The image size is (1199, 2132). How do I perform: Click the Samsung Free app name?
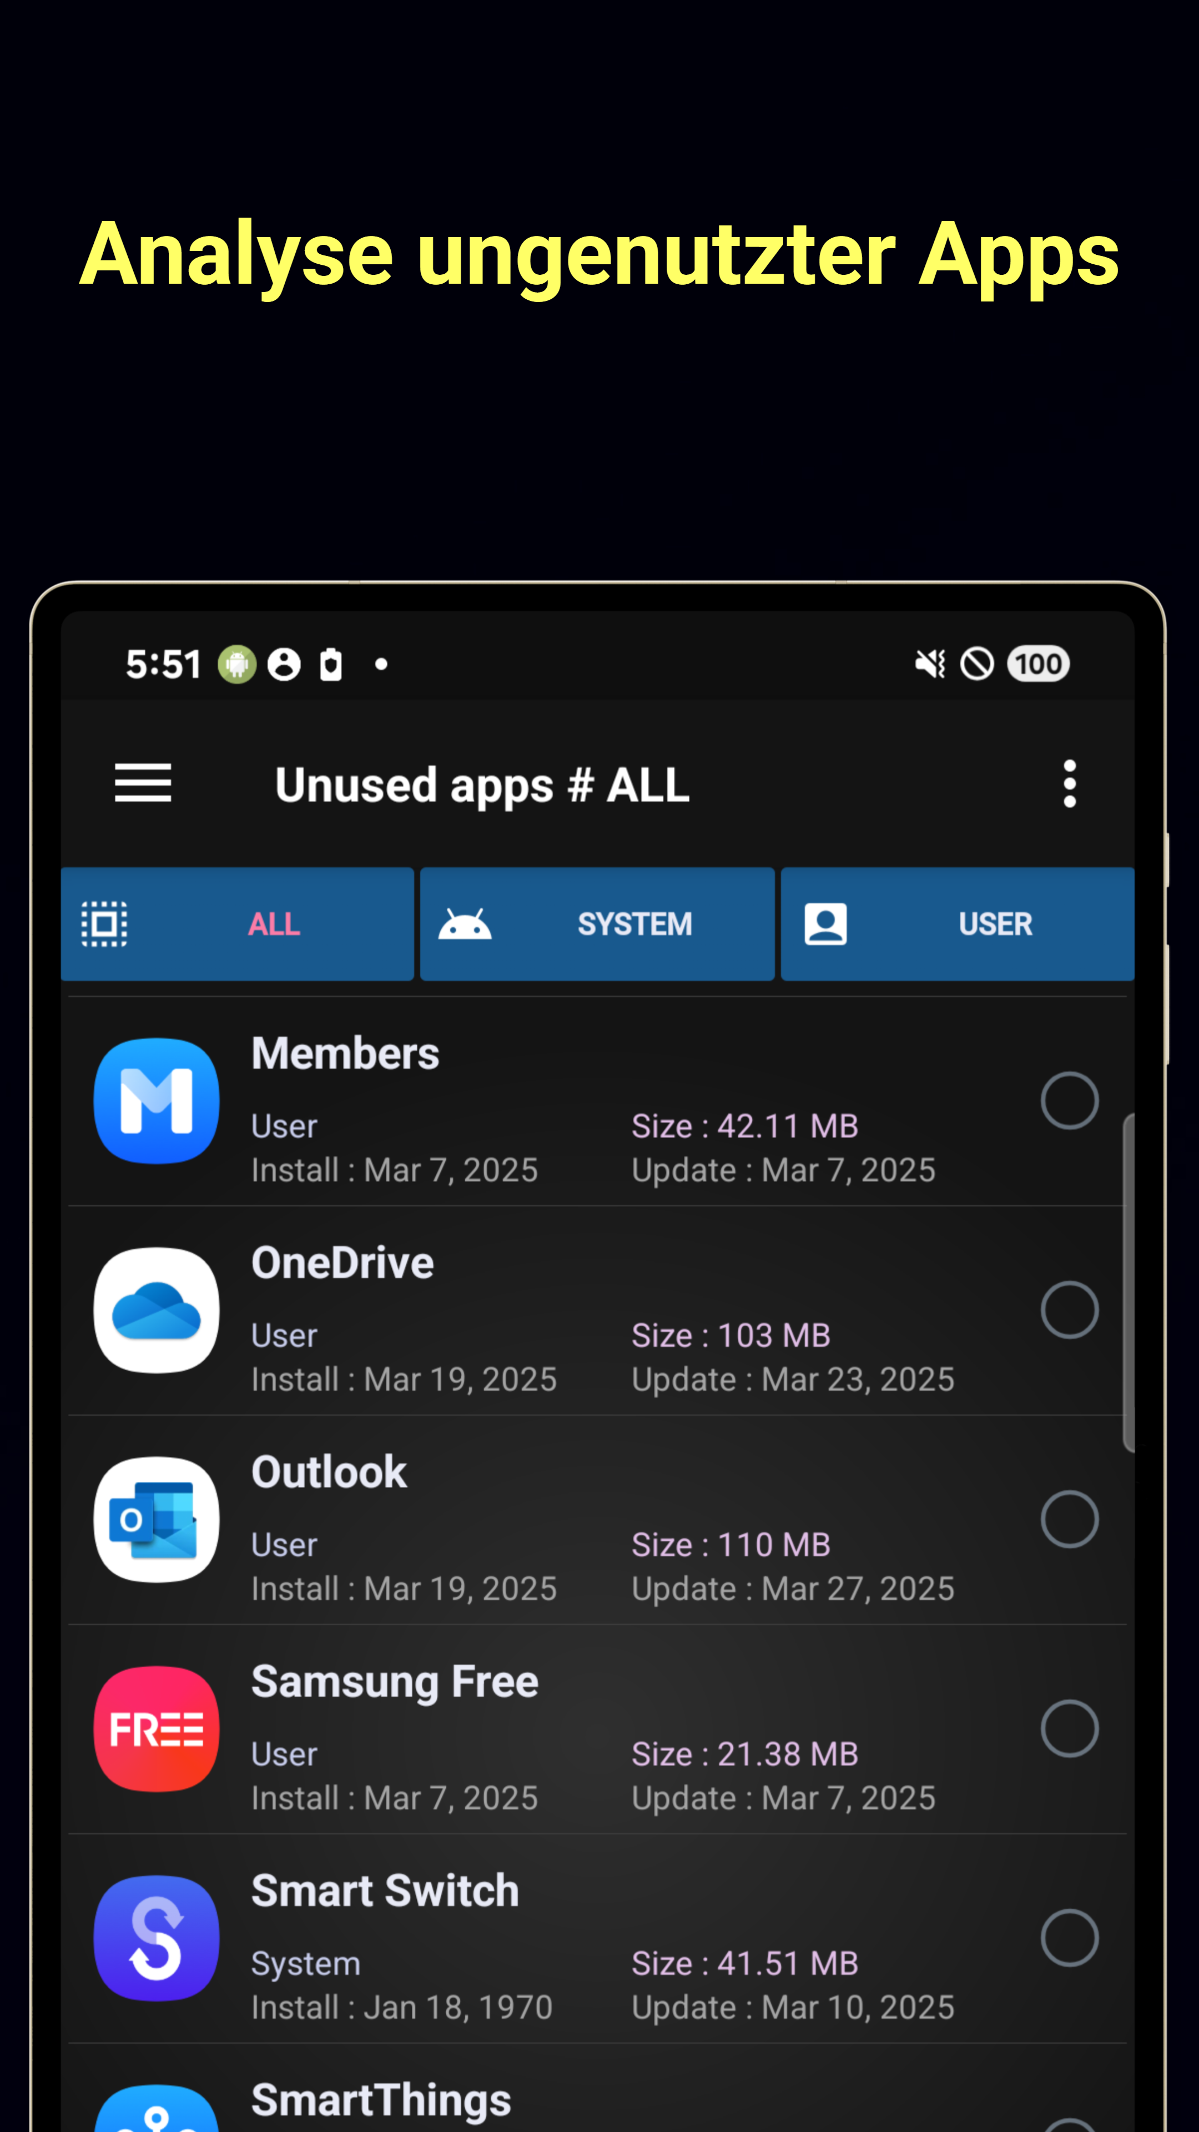395,1683
